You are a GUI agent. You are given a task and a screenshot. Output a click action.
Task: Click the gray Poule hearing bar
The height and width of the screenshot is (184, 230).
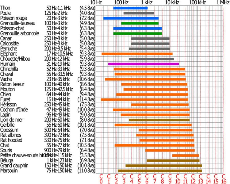click(x=139, y=13)
